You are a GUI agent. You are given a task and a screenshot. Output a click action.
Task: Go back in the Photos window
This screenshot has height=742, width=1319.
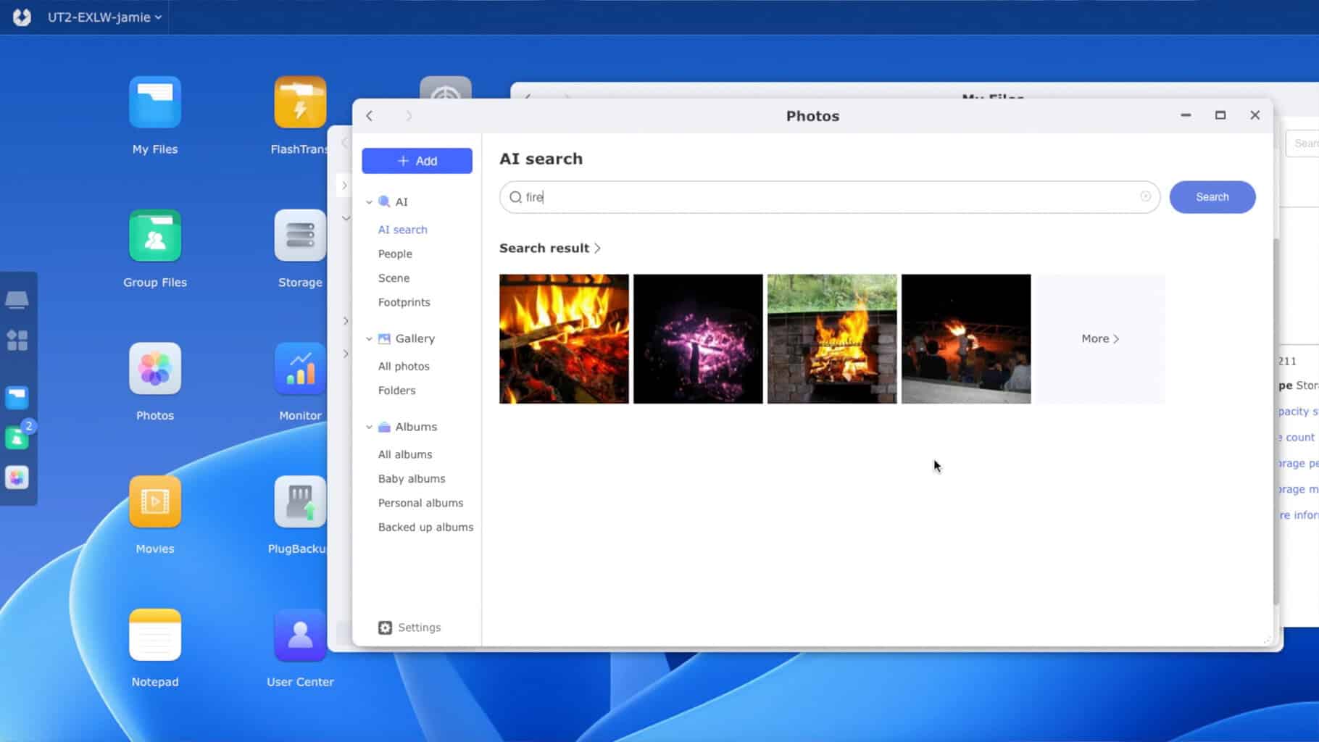[x=370, y=116]
